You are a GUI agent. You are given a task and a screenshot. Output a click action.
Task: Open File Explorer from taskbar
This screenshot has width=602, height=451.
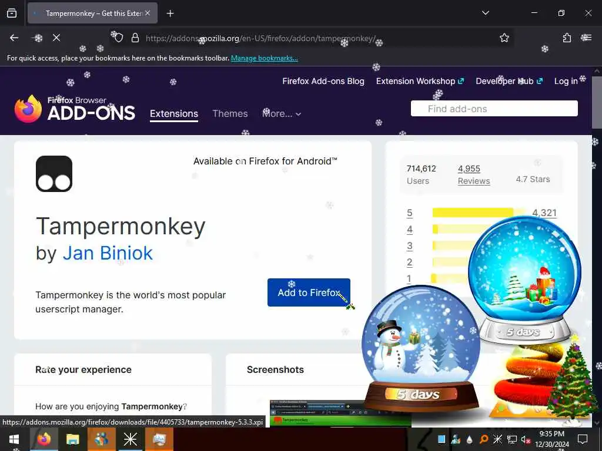coord(72,439)
